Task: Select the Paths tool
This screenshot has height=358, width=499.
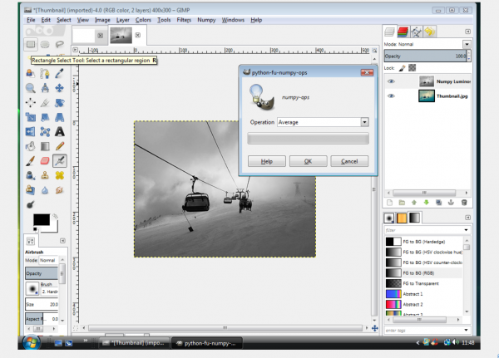Action: [45, 73]
